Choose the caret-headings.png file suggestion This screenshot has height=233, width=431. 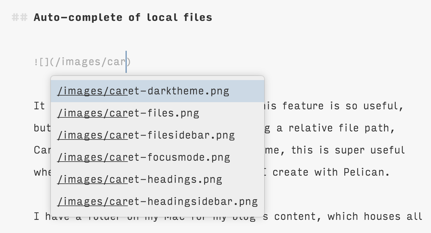click(x=140, y=179)
